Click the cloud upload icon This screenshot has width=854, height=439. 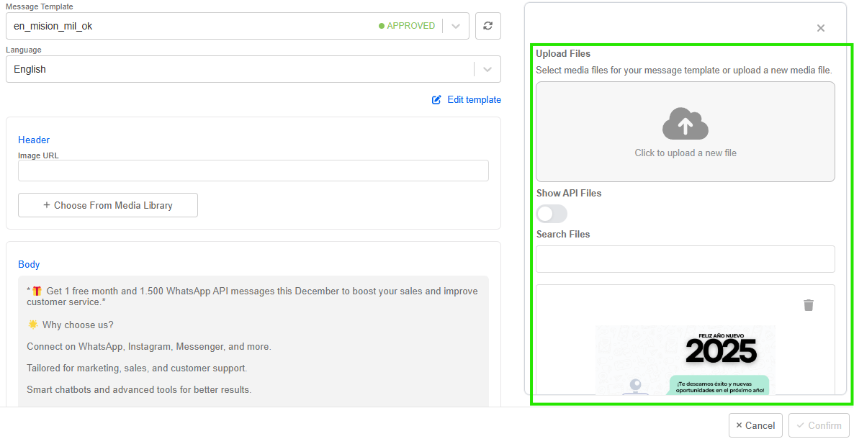click(x=685, y=124)
